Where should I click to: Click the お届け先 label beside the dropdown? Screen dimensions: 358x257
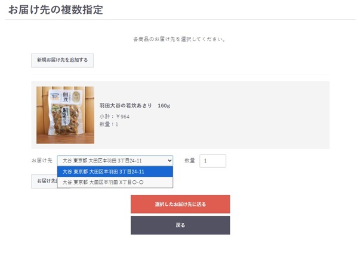tap(42, 161)
